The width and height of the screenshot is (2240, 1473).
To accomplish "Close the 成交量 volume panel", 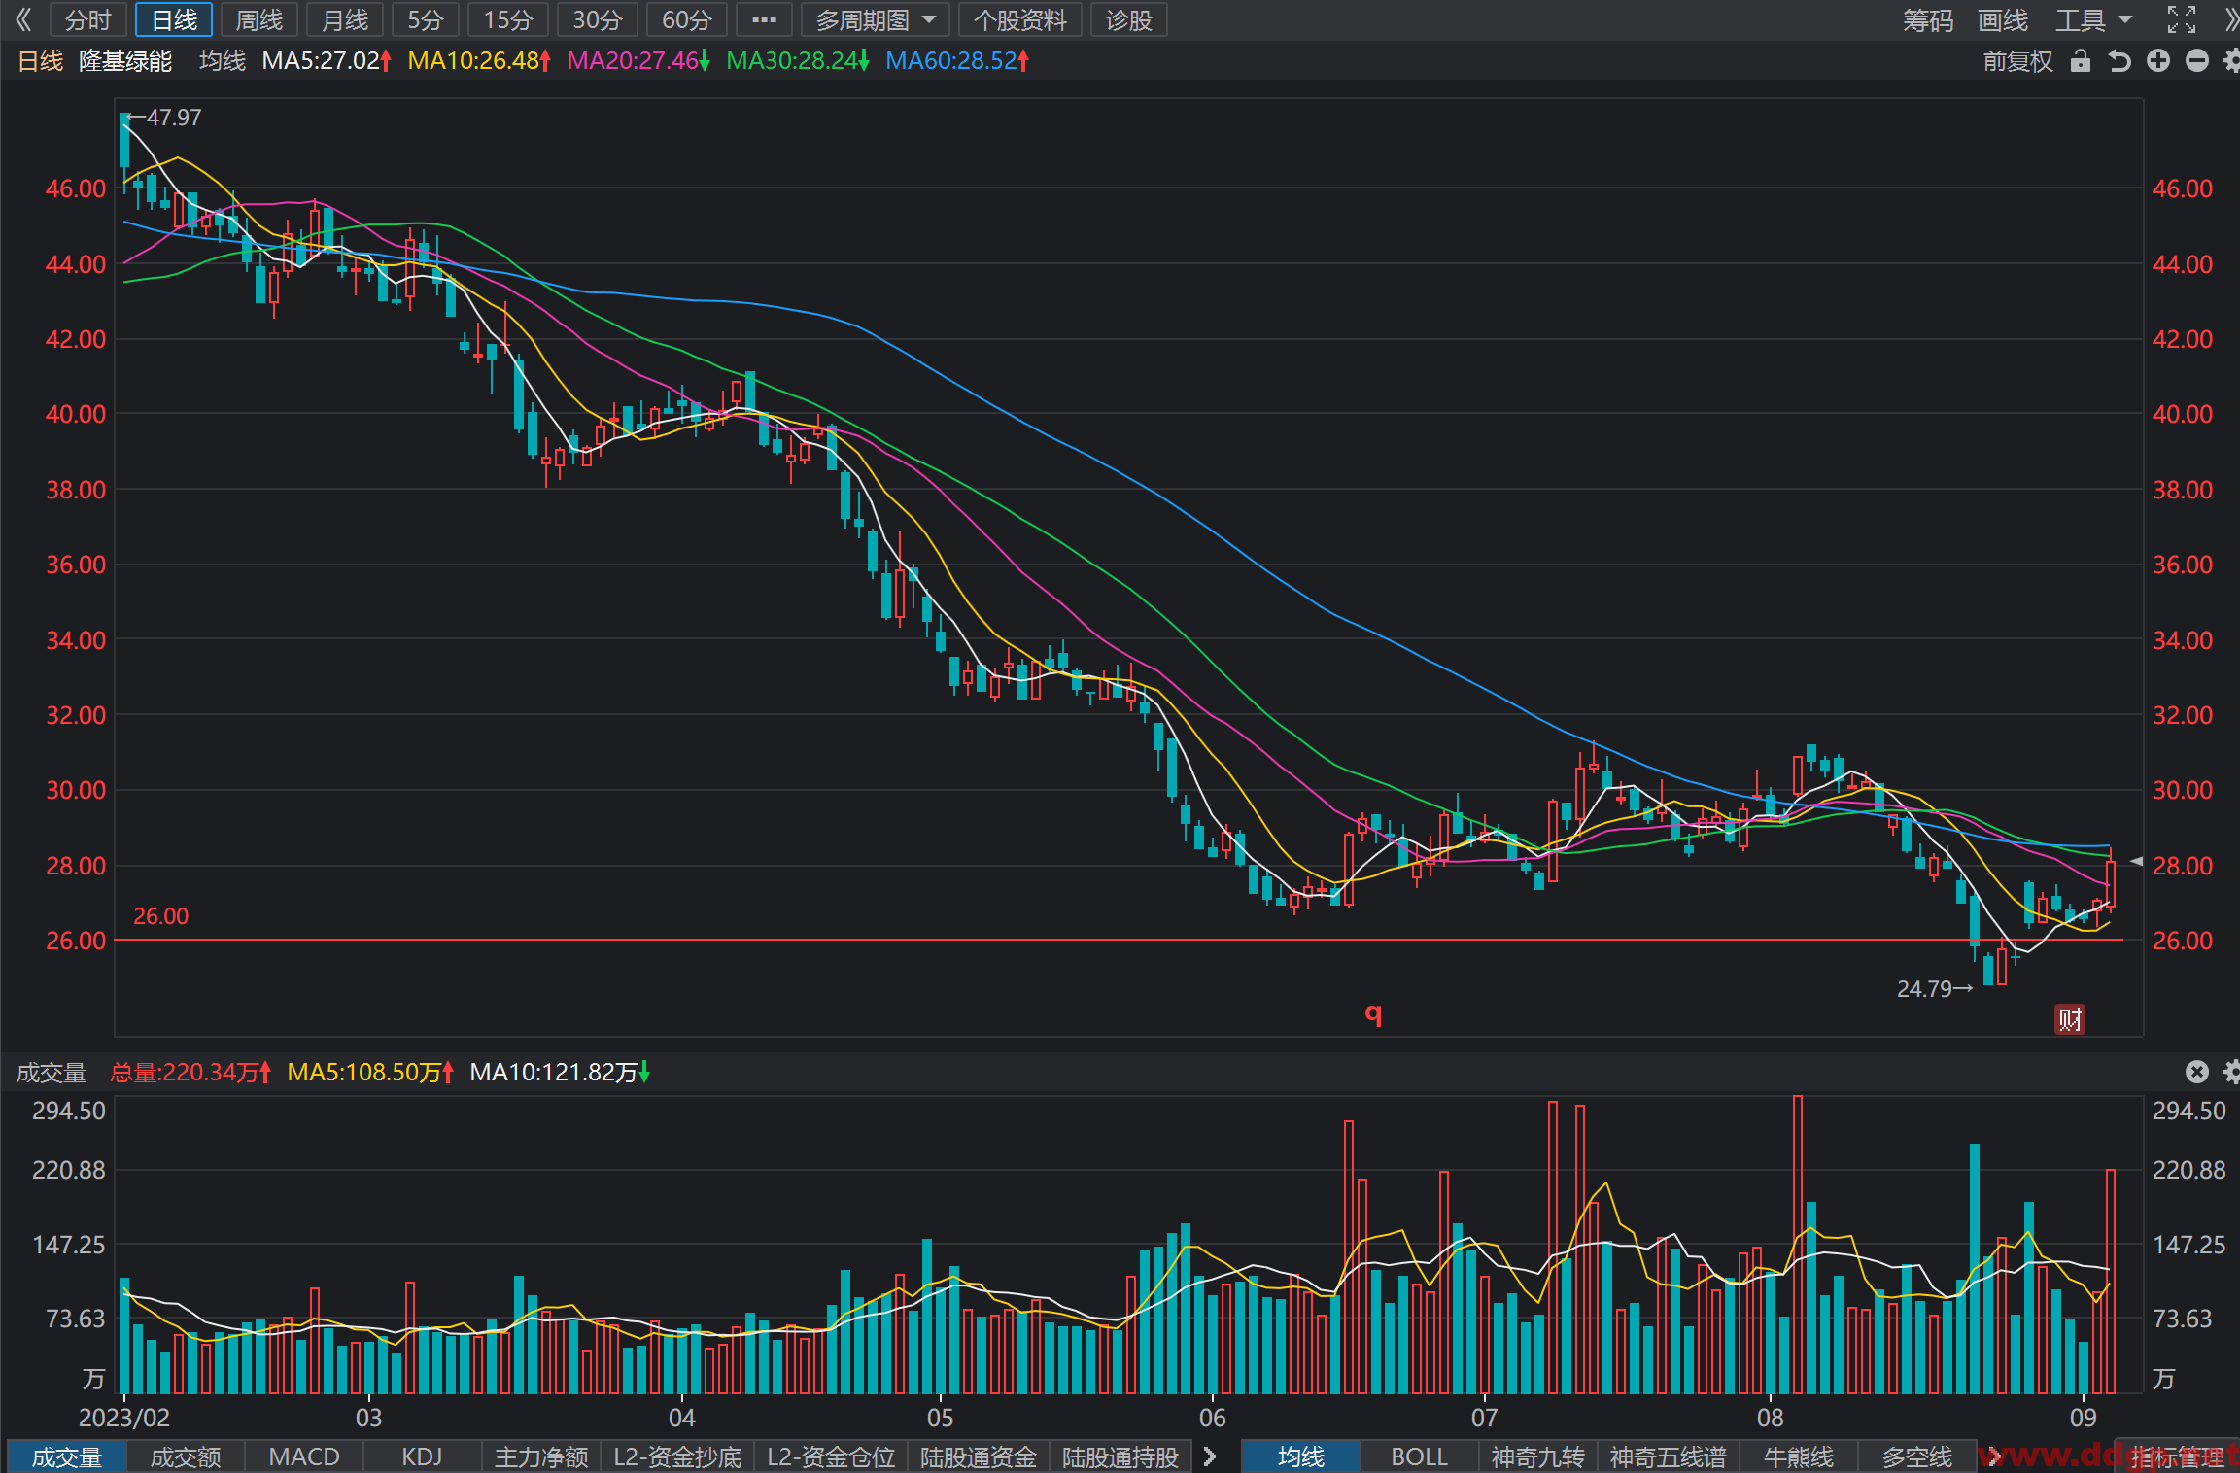I will pos(2197,1072).
